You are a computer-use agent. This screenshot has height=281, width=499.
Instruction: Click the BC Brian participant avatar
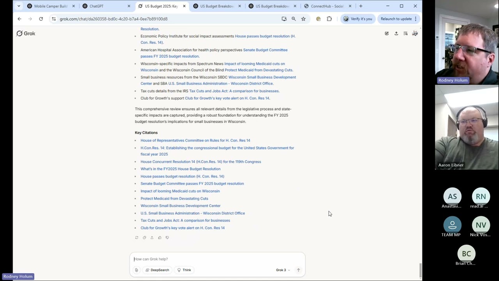click(466, 254)
